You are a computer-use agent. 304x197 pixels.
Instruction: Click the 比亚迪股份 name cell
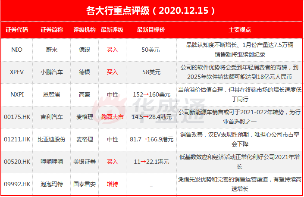(51, 139)
